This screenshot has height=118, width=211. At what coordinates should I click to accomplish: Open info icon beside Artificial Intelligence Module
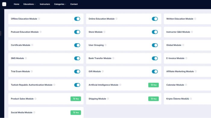click(120, 85)
